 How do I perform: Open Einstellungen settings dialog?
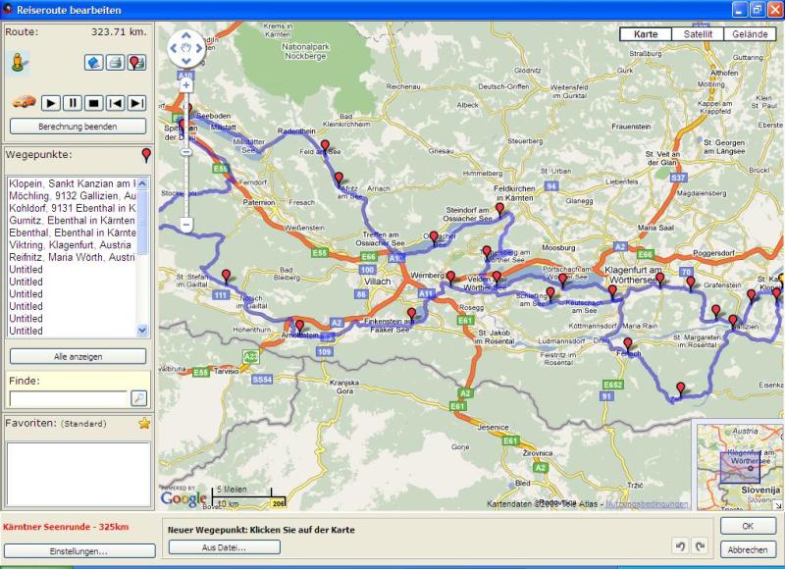pos(78,551)
